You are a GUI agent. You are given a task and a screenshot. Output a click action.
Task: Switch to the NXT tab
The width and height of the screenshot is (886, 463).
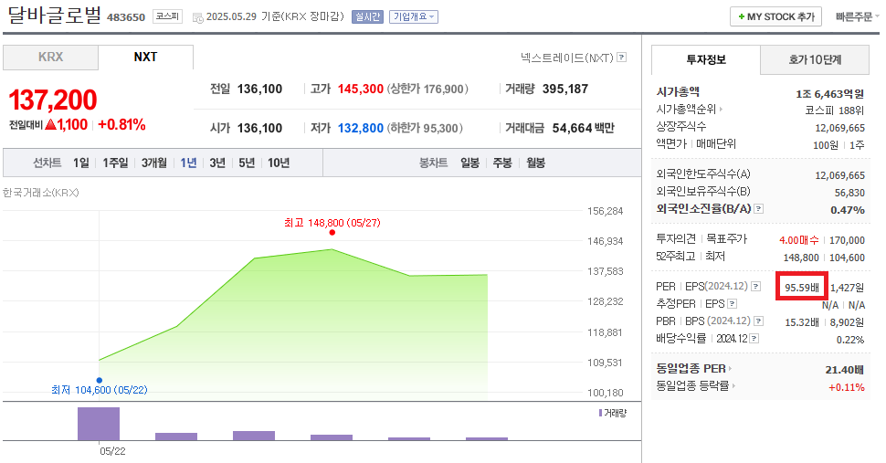(146, 57)
